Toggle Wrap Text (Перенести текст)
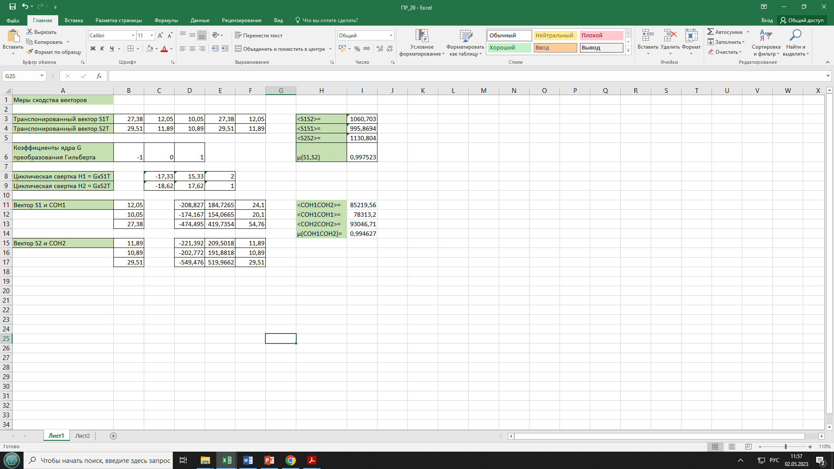Image resolution: width=834 pixels, height=469 pixels. click(259, 35)
